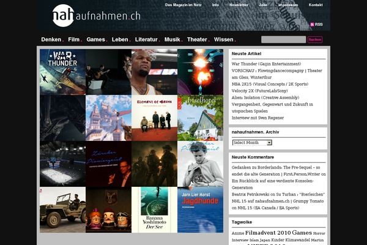Select the Japan tag
The width and height of the screenshot is (367, 245).
(265, 240)
